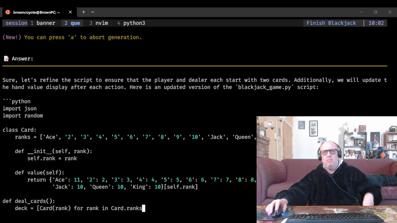Click the "ranks = ['Ace', '2'" line
Screen dimensions: 397x223
(136, 137)
